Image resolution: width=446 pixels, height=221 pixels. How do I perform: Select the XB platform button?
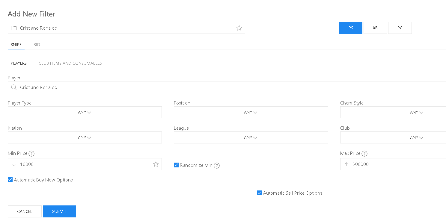pyautogui.click(x=375, y=28)
